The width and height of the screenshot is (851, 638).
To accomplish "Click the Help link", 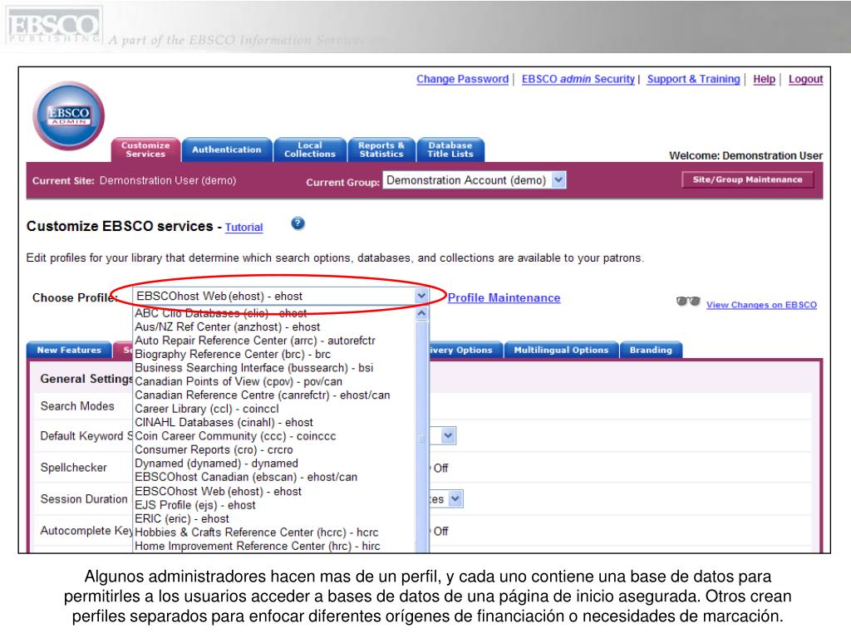I will click(765, 79).
